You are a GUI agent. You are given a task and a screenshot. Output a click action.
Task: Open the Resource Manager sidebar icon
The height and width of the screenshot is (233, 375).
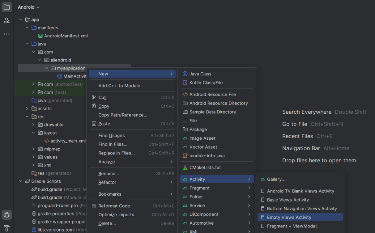tap(7, 20)
